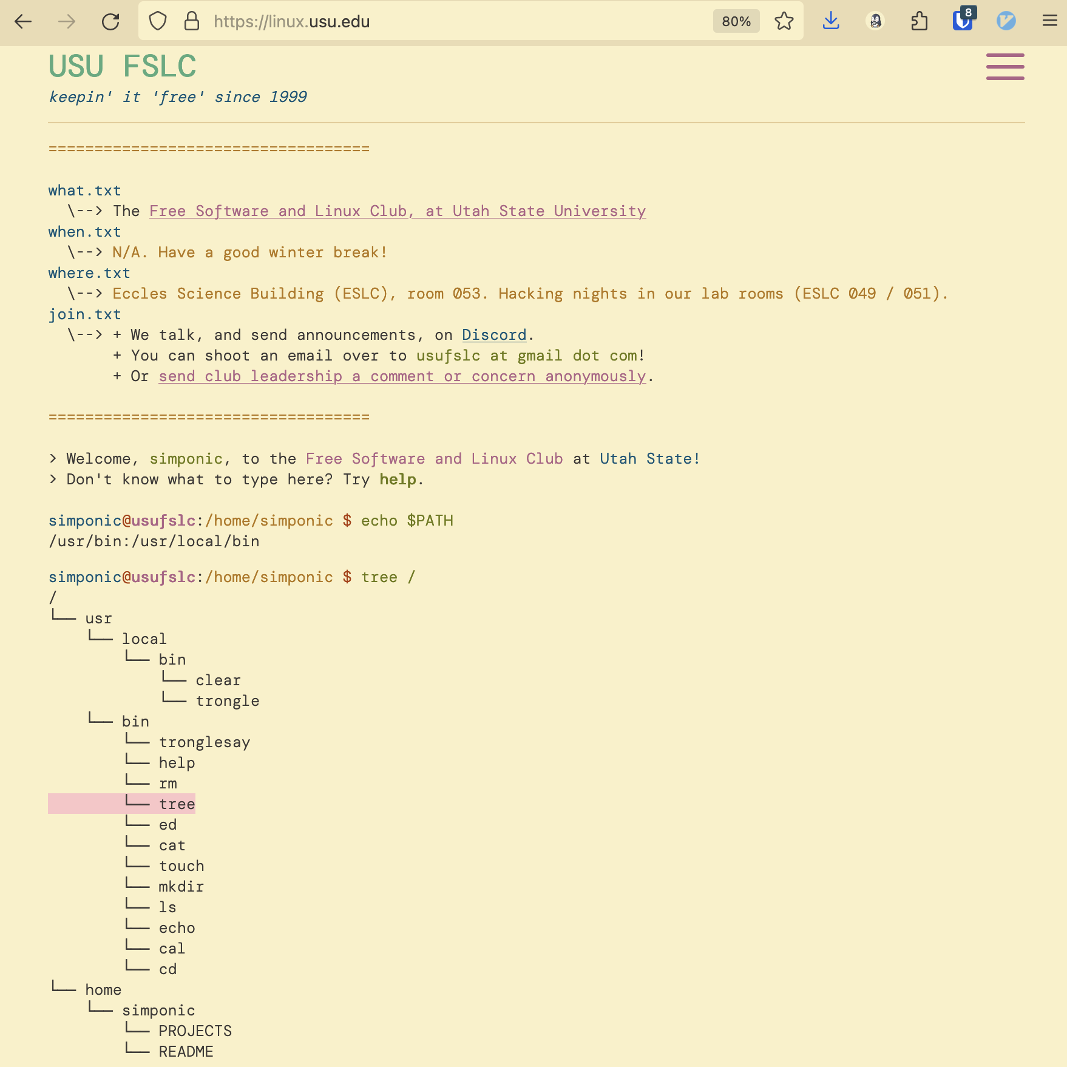Reset the 80% zoom level

coord(736,21)
